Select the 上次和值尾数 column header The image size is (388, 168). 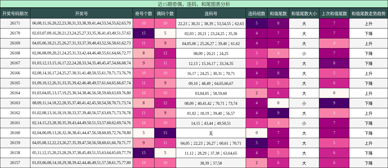(334, 13)
